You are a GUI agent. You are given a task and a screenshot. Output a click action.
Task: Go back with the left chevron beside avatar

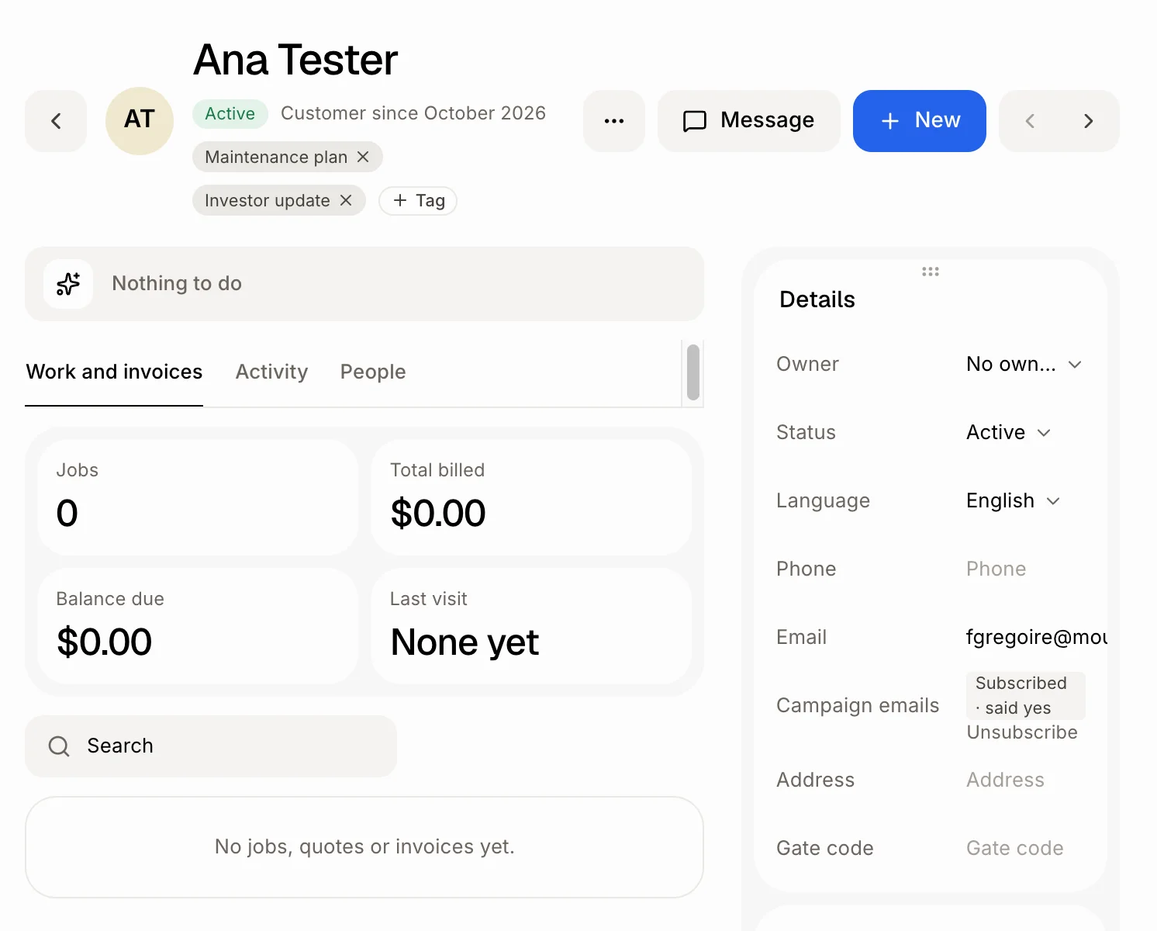pos(56,121)
